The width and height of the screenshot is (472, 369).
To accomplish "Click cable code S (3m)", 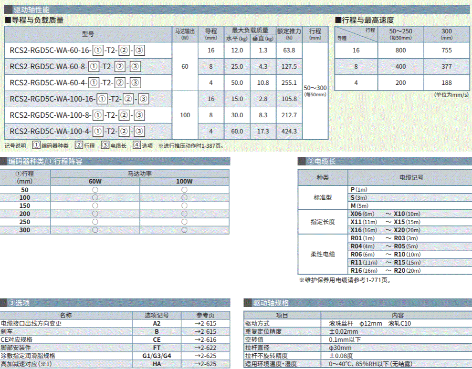I will click(x=359, y=197).
